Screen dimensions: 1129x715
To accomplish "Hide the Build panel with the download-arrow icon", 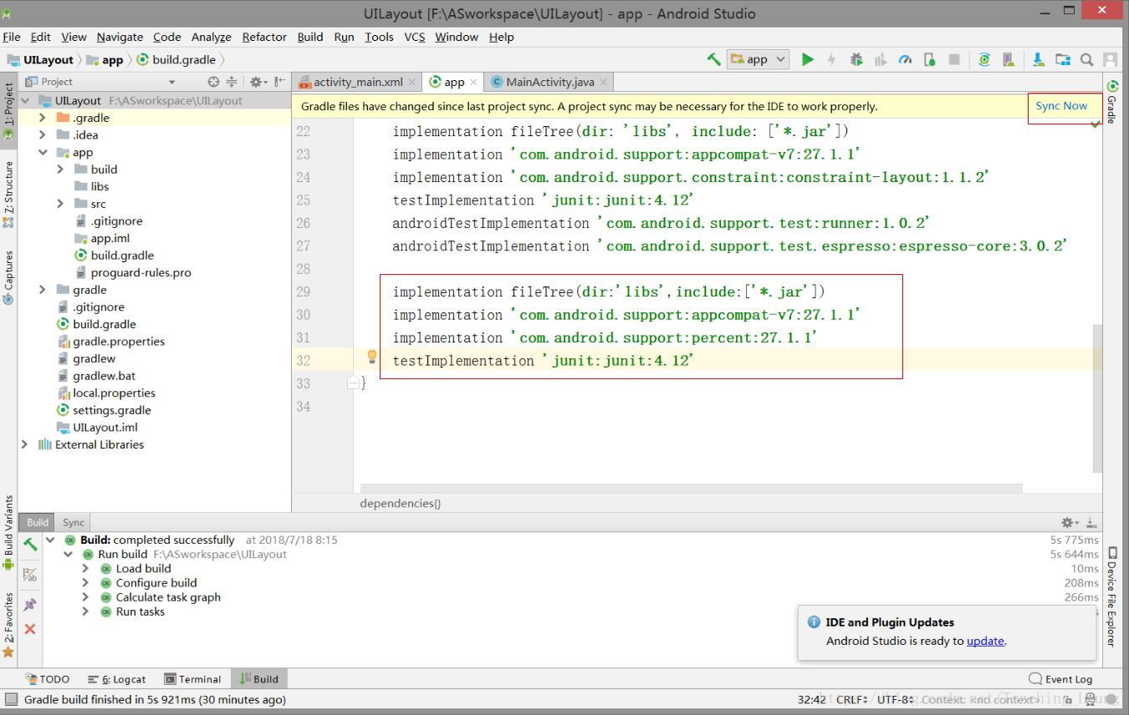I will point(1091,522).
